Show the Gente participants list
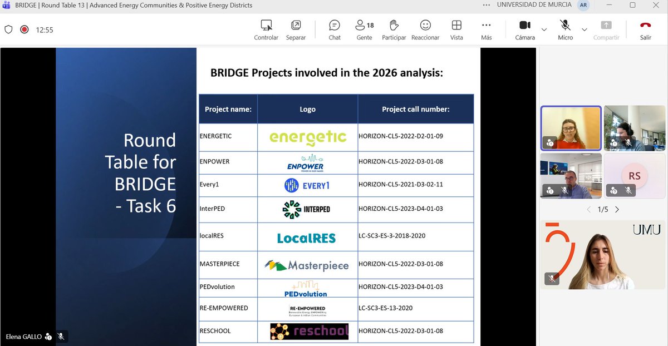The width and height of the screenshot is (668, 346). click(365, 30)
